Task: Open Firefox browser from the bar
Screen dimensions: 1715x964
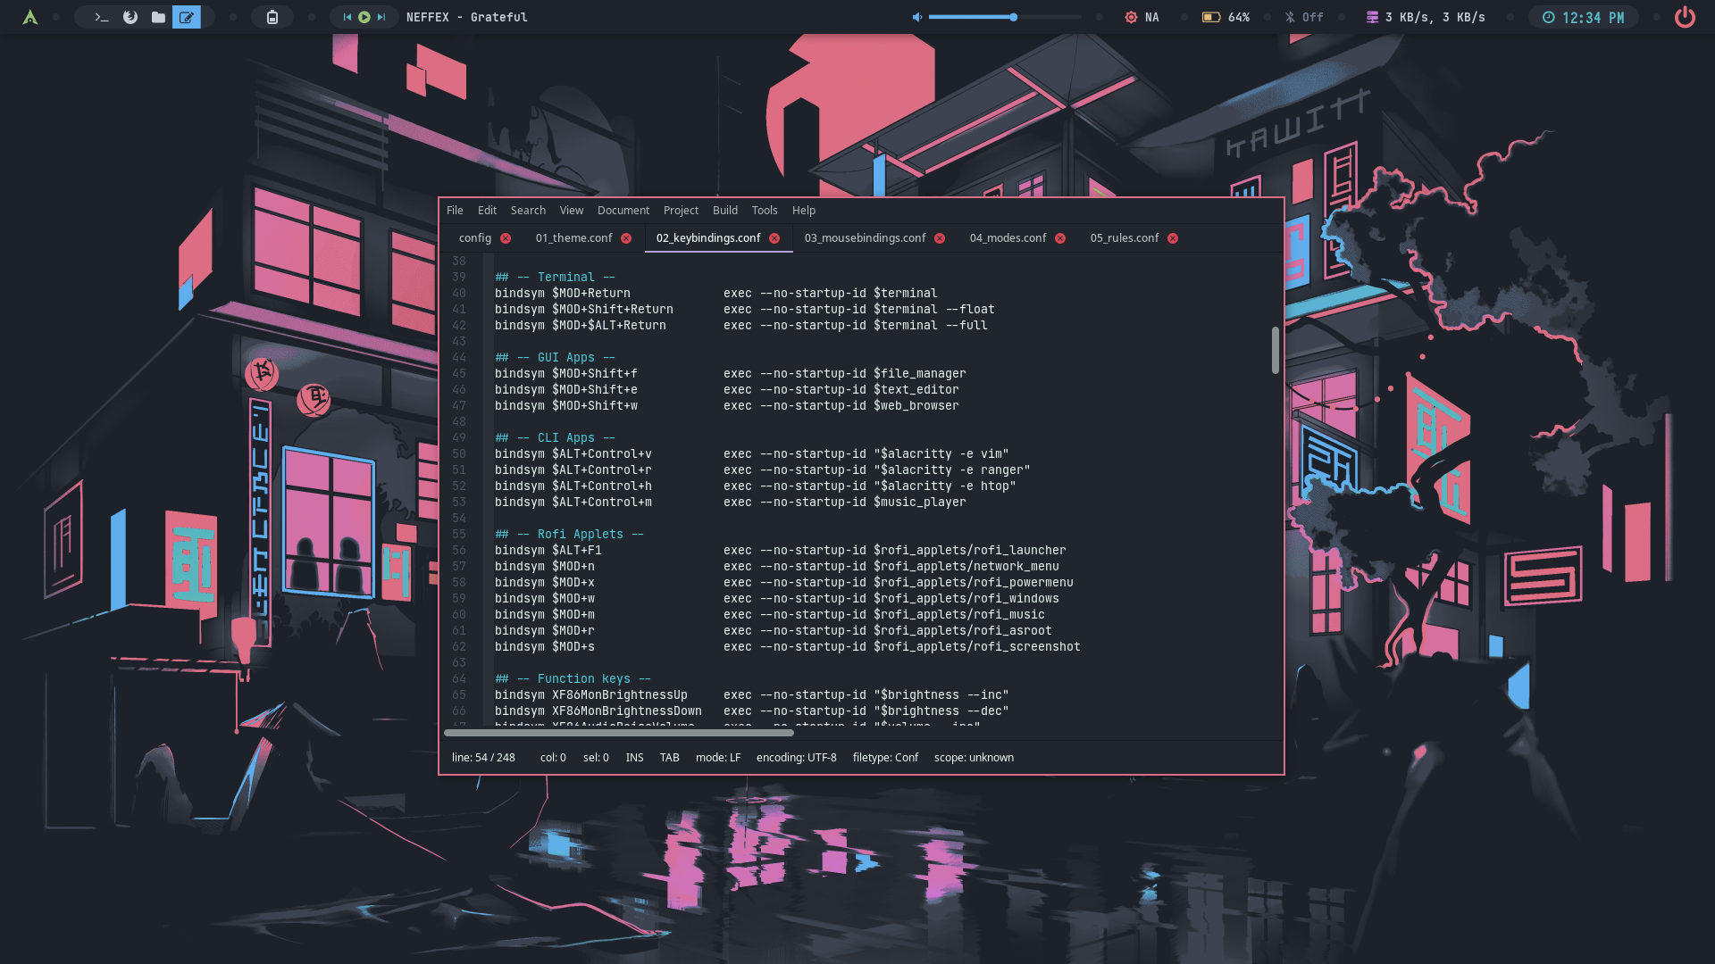Action: 130,17
